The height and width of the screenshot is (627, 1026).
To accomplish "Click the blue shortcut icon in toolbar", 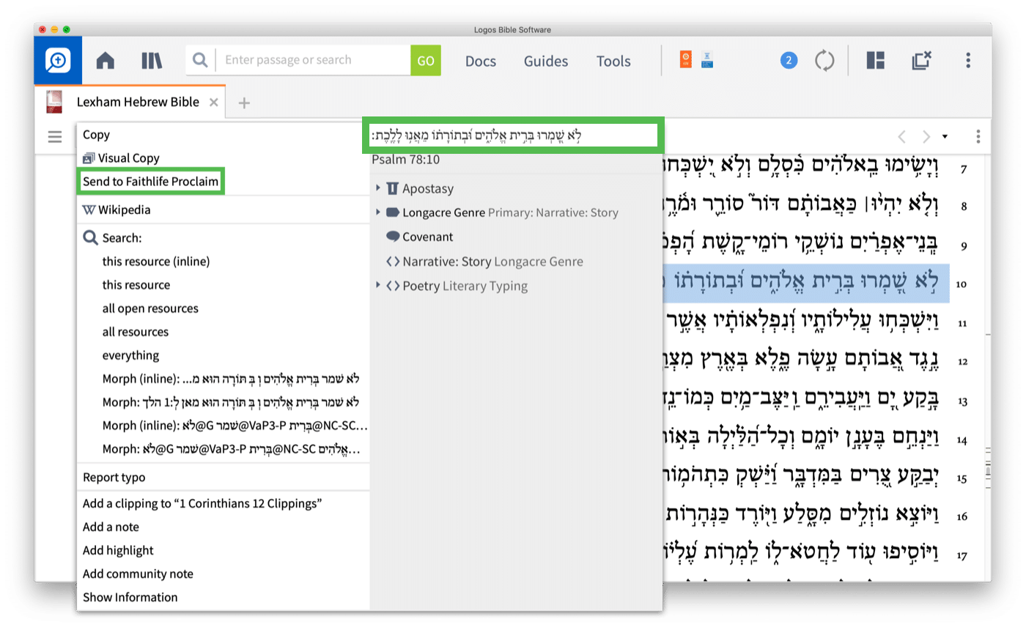I will tap(707, 60).
